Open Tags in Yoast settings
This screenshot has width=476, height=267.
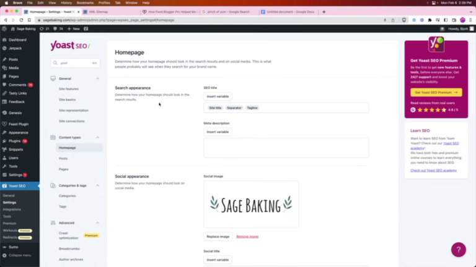click(63, 206)
